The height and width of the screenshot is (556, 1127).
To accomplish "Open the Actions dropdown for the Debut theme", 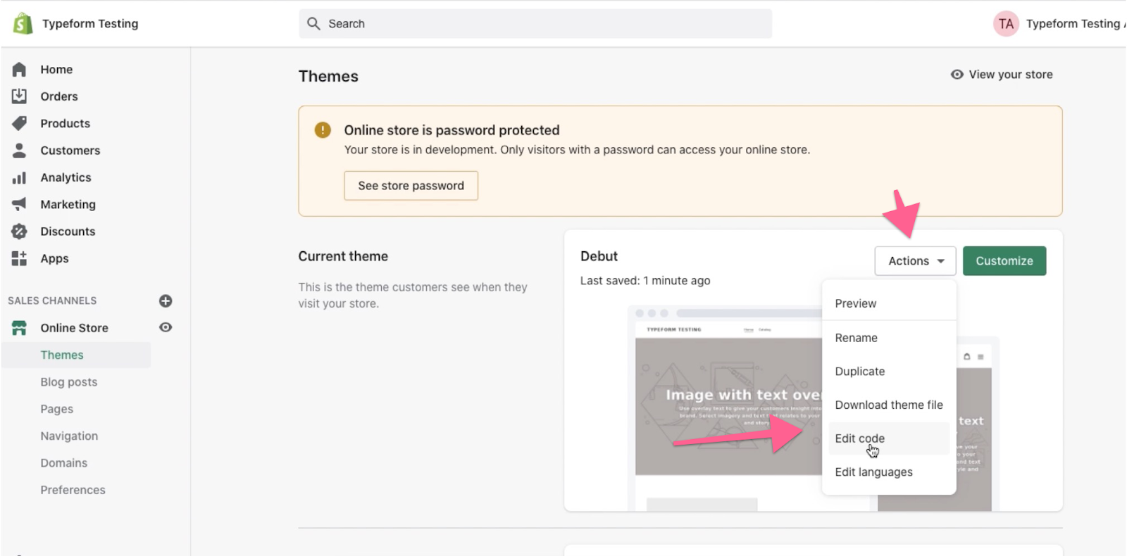I will click(915, 261).
